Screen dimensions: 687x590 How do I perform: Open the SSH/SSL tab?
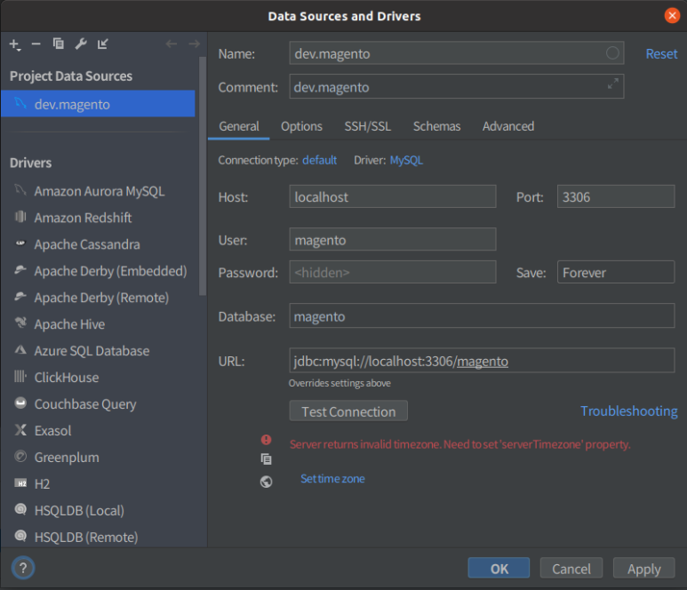[x=367, y=126]
